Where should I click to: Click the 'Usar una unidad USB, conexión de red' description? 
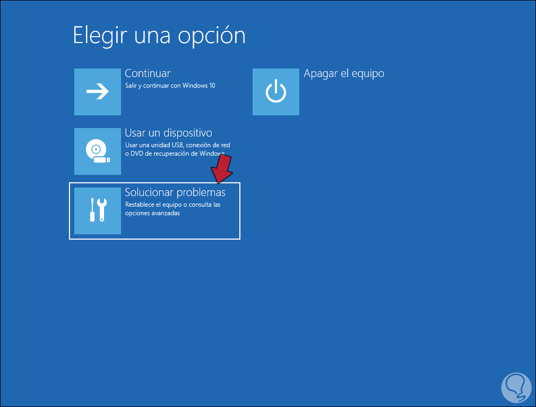tap(177, 145)
